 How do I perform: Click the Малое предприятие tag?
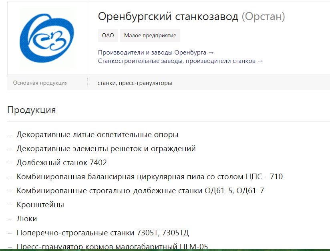coord(150,35)
